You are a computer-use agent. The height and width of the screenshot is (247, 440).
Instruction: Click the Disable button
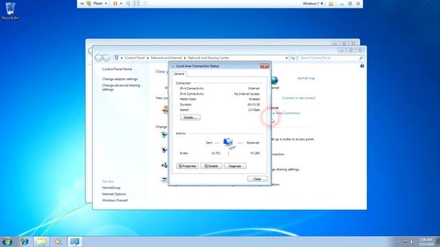click(x=211, y=166)
